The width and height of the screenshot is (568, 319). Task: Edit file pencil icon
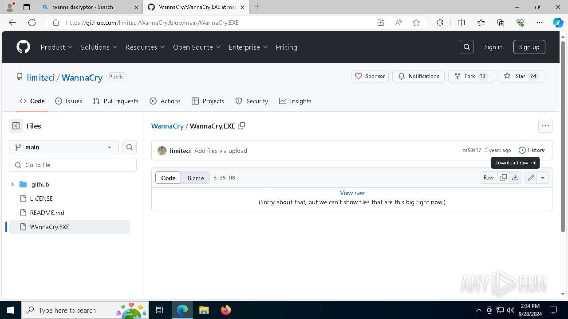[531, 178]
